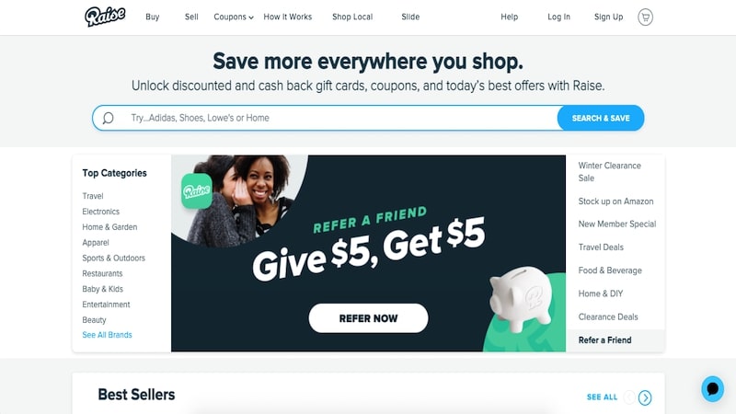Click the Raise logo in header
This screenshot has width=736, height=414.
[x=105, y=17]
